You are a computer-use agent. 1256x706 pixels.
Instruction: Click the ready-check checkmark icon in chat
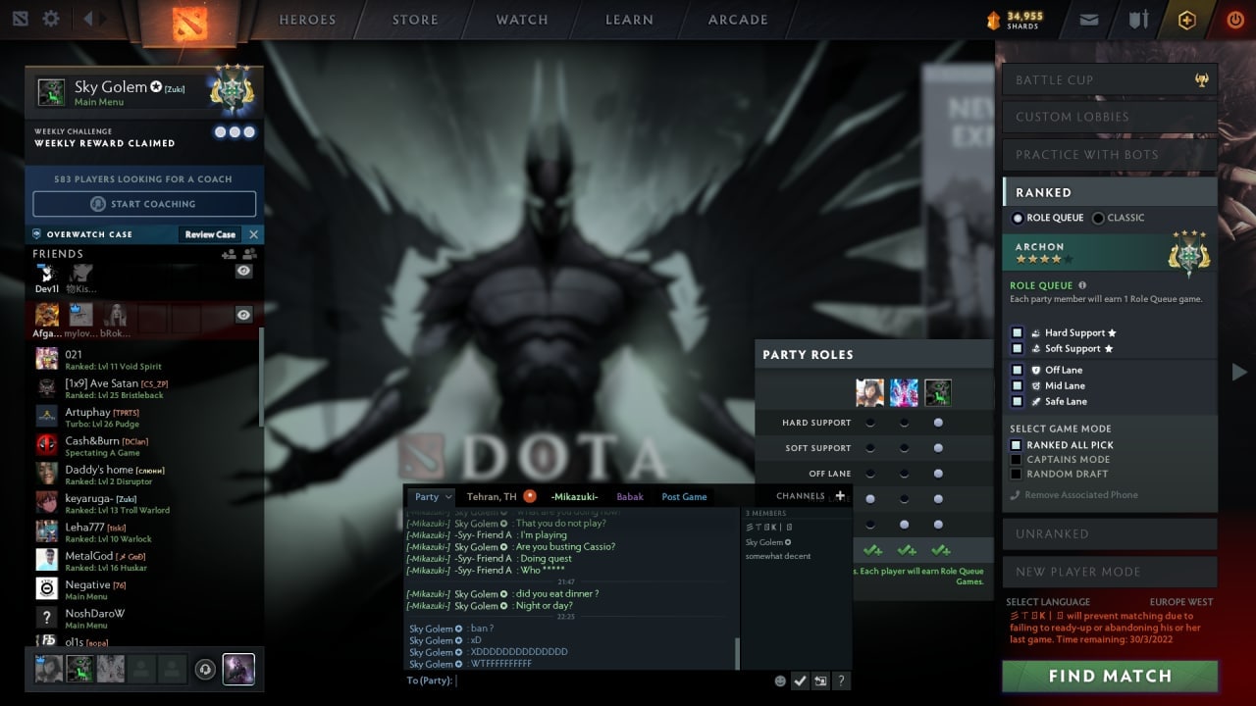(800, 681)
